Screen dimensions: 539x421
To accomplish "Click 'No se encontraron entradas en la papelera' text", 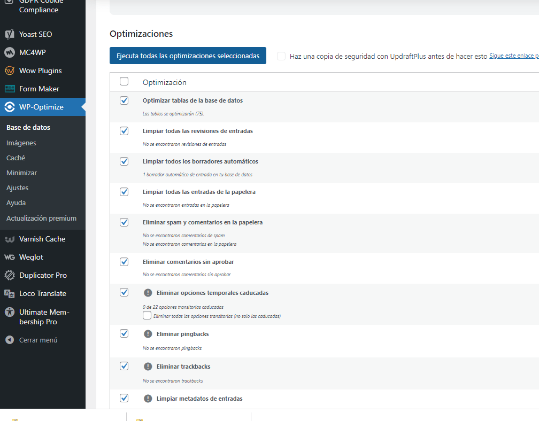I will [x=186, y=205].
